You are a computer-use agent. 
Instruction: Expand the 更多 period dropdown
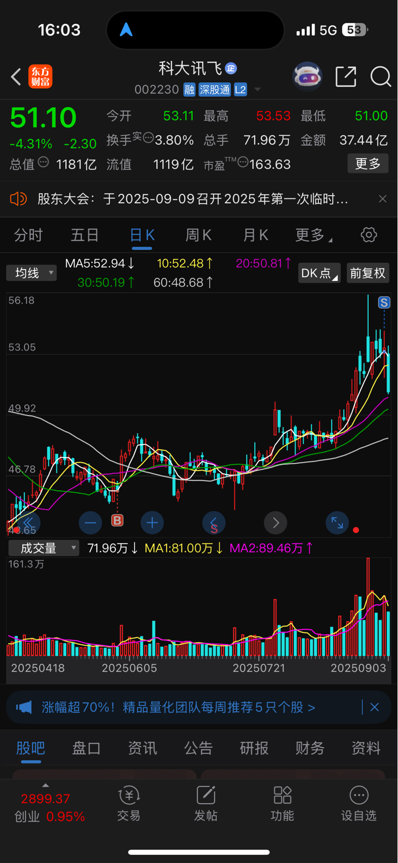(314, 235)
